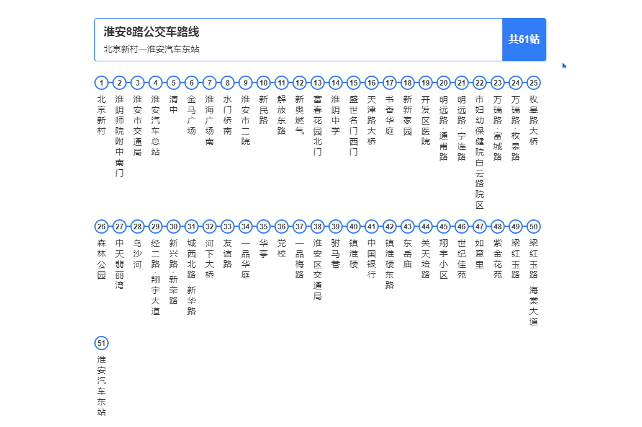Click station name 万瑞路·富城路
Screen dimensions: 642x427
pyautogui.click(x=497, y=128)
